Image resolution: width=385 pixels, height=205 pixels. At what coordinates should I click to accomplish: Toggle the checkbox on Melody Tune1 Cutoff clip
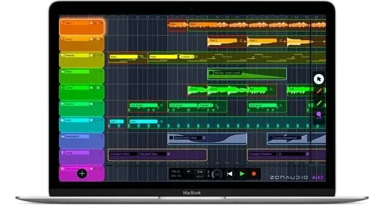pos(211,73)
